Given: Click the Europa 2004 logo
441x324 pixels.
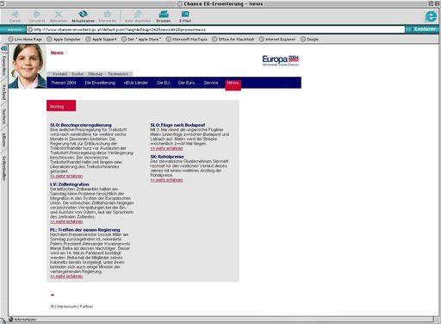Looking at the screenshot, I should pyautogui.click(x=281, y=60).
